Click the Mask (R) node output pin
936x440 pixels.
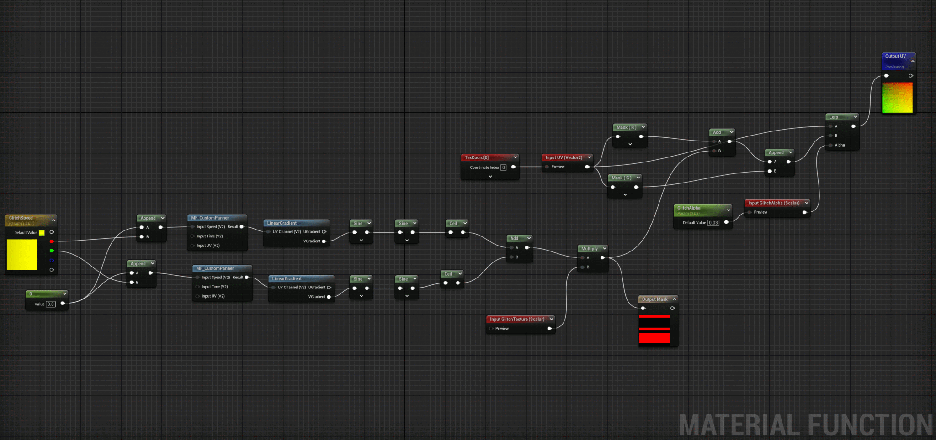(x=641, y=136)
